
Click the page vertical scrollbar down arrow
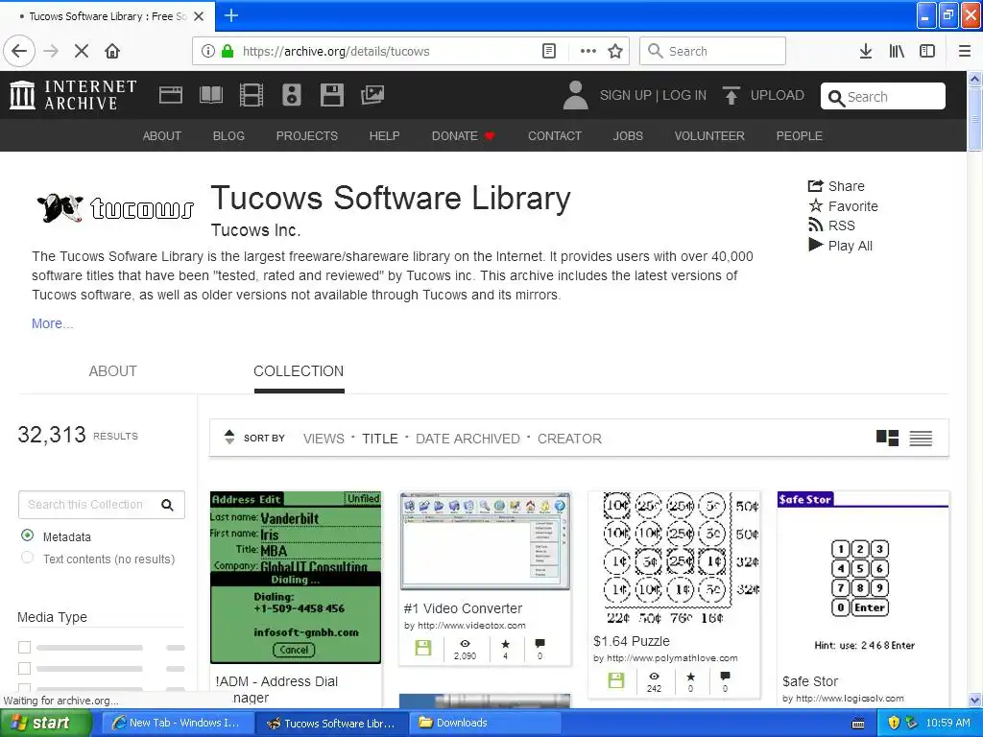(x=975, y=700)
